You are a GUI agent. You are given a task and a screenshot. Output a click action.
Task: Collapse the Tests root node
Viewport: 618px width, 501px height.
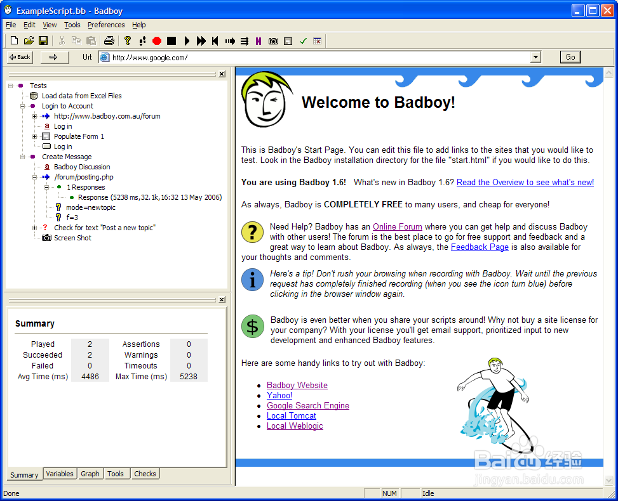(x=11, y=86)
